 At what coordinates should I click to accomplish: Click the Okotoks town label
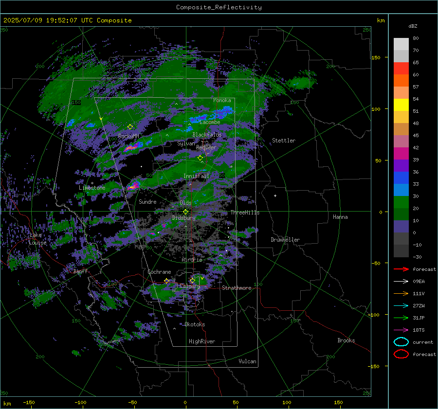[195, 324]
